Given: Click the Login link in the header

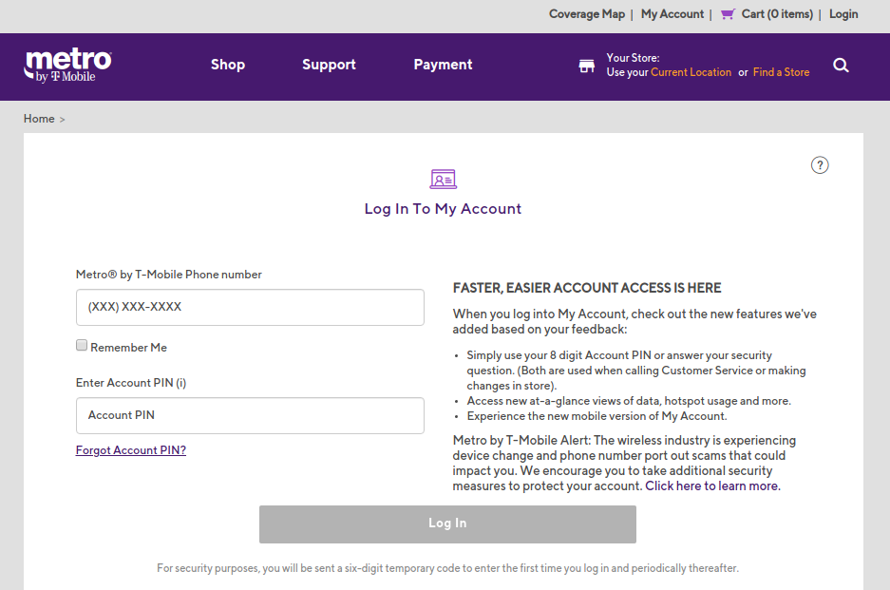Looking at the screenshot, I should [x=843, y=13].
